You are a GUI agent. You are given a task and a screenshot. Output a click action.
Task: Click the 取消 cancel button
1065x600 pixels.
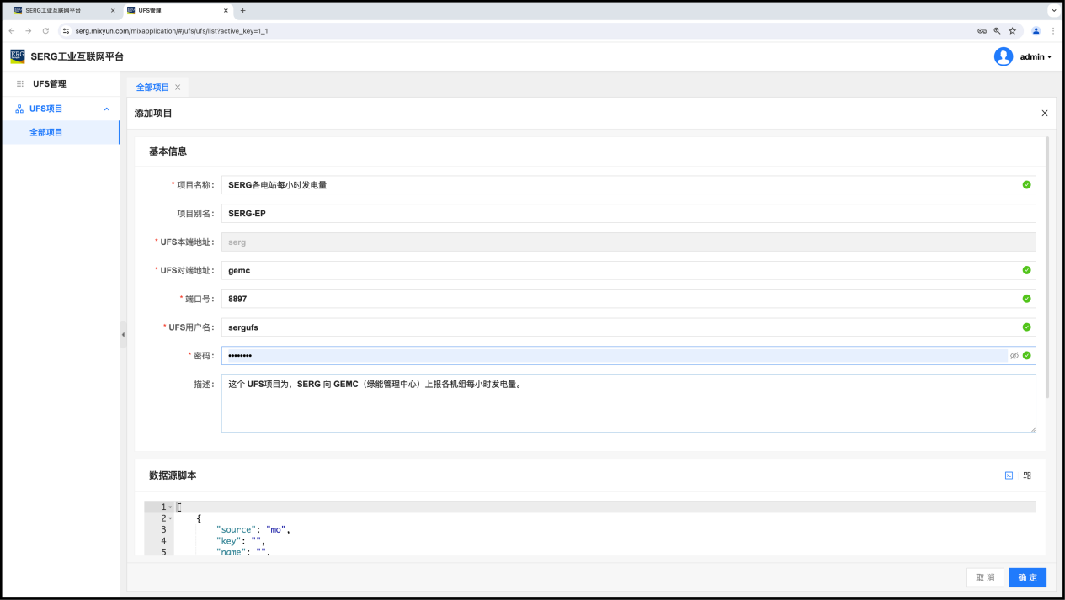(985, 577)
